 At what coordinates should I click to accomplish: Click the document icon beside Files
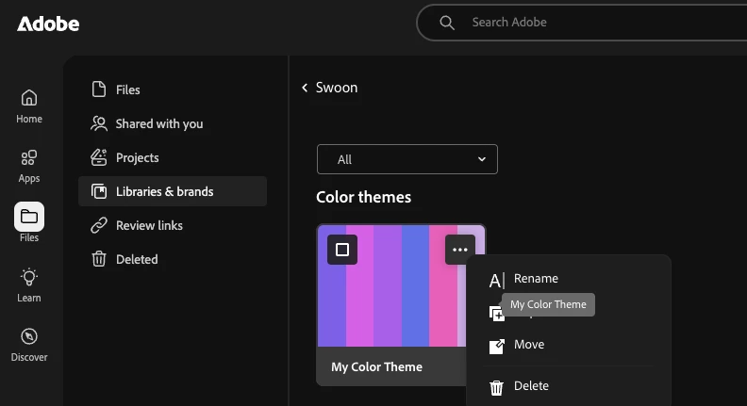coord(99,89)
